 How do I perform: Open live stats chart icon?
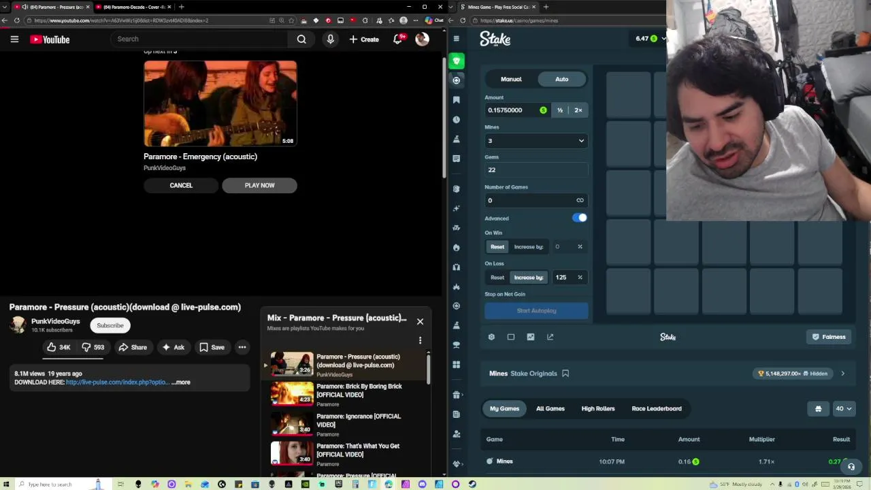point(531,337)
